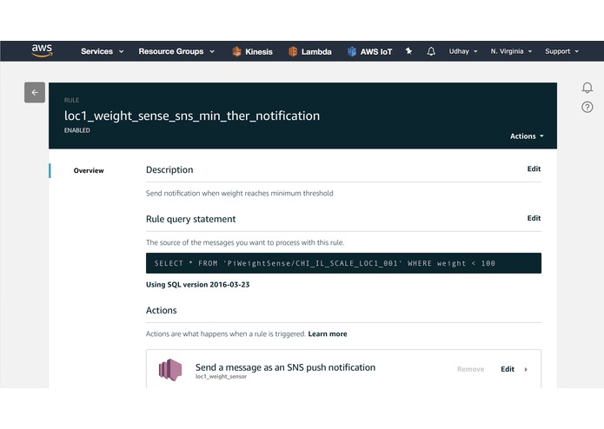Expand the Resource Groups dropdown

[x=176, y=51]
